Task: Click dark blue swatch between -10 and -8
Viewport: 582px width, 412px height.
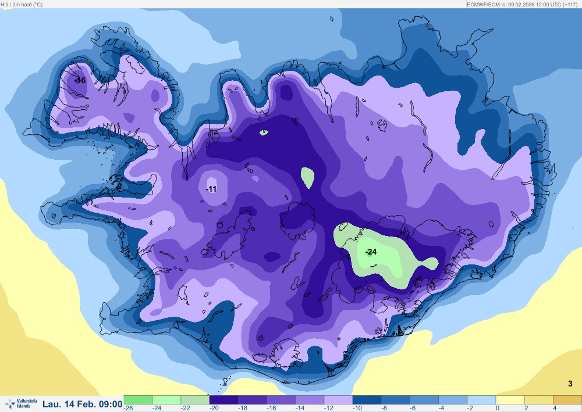Action: (x=367, y=400)
